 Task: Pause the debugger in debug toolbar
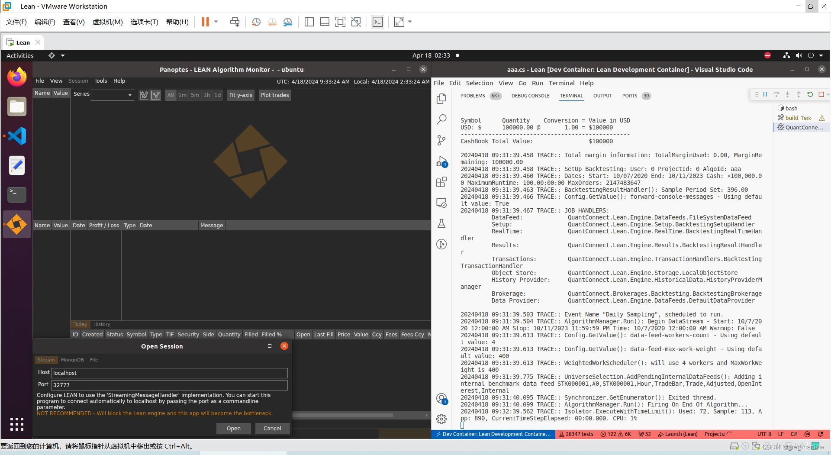(x=765, y=94)
